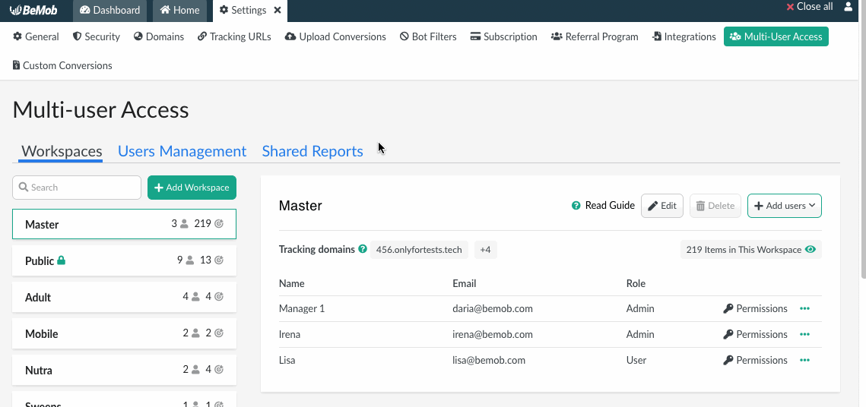Click the question mark icon beside Read Guide

point(576,206)
